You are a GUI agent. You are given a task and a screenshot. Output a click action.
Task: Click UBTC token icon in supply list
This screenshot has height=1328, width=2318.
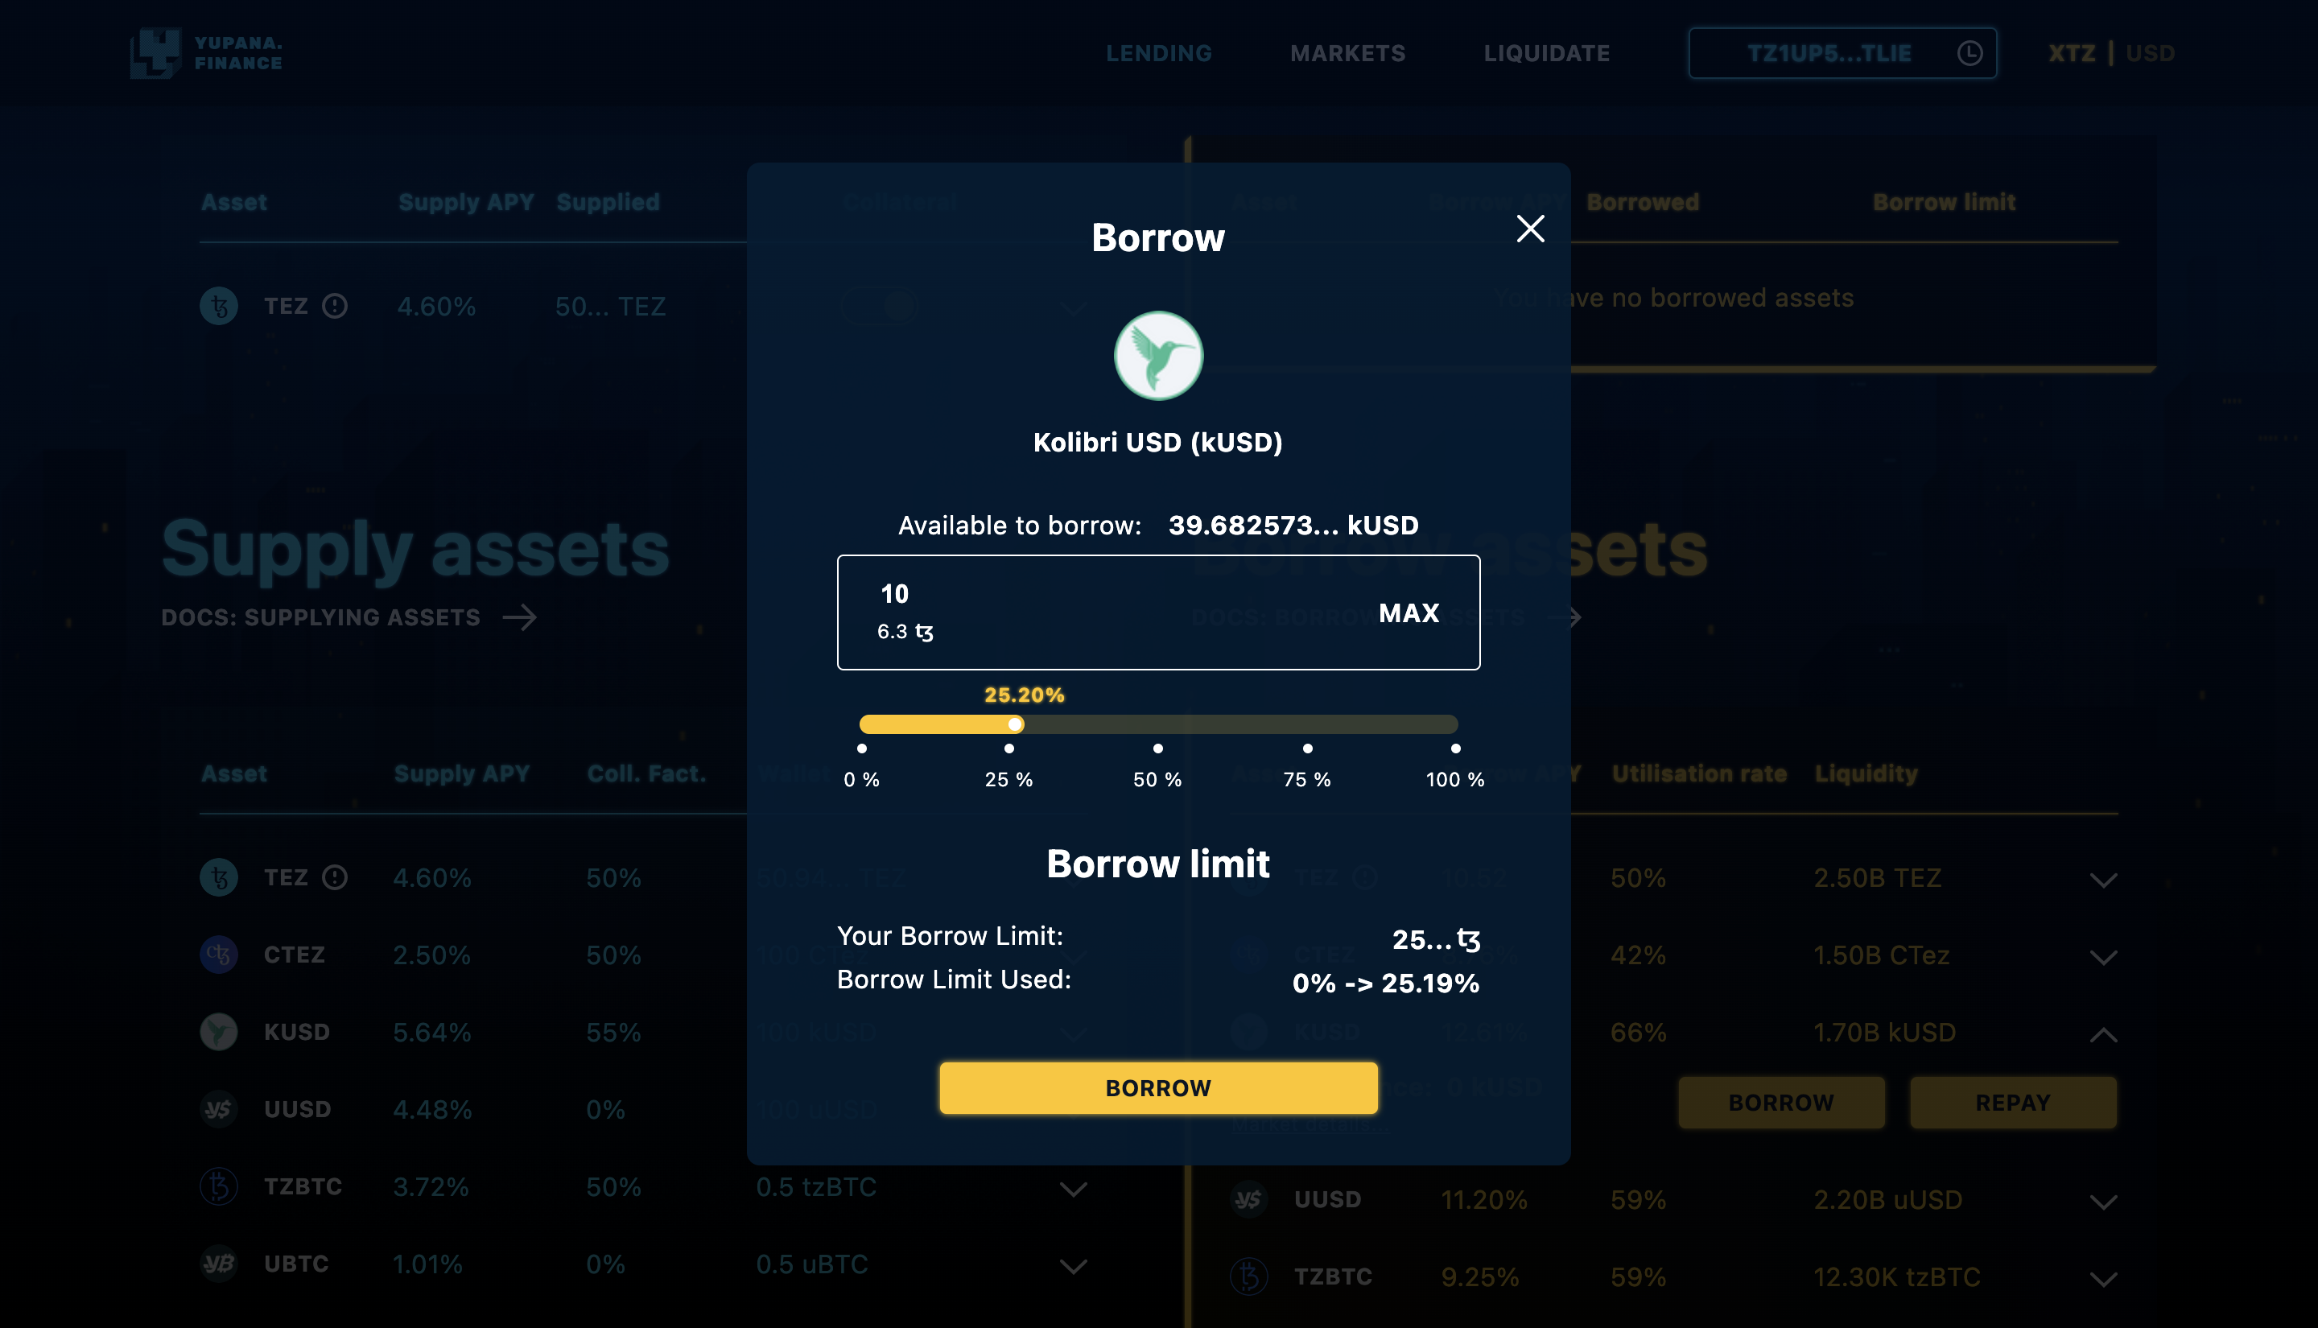[219, 1264]
